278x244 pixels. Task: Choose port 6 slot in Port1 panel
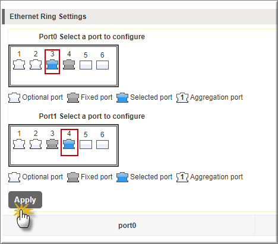click(x=102, y=145)
